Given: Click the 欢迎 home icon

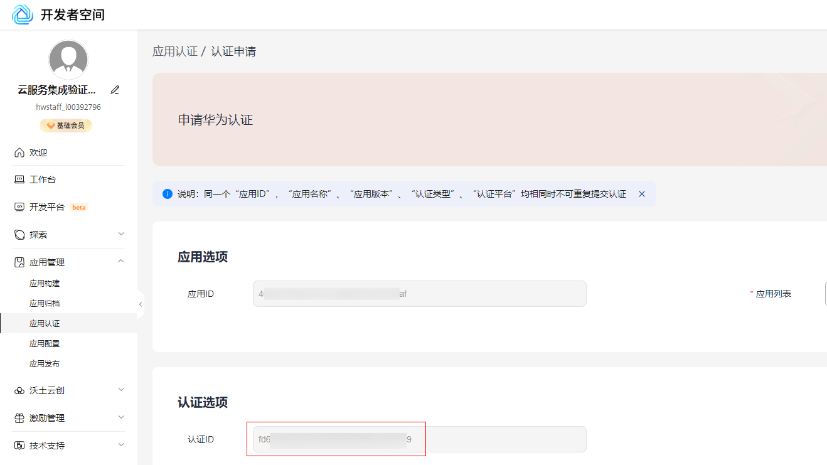Looking at the screenshot, I should [x=19, y=152].
